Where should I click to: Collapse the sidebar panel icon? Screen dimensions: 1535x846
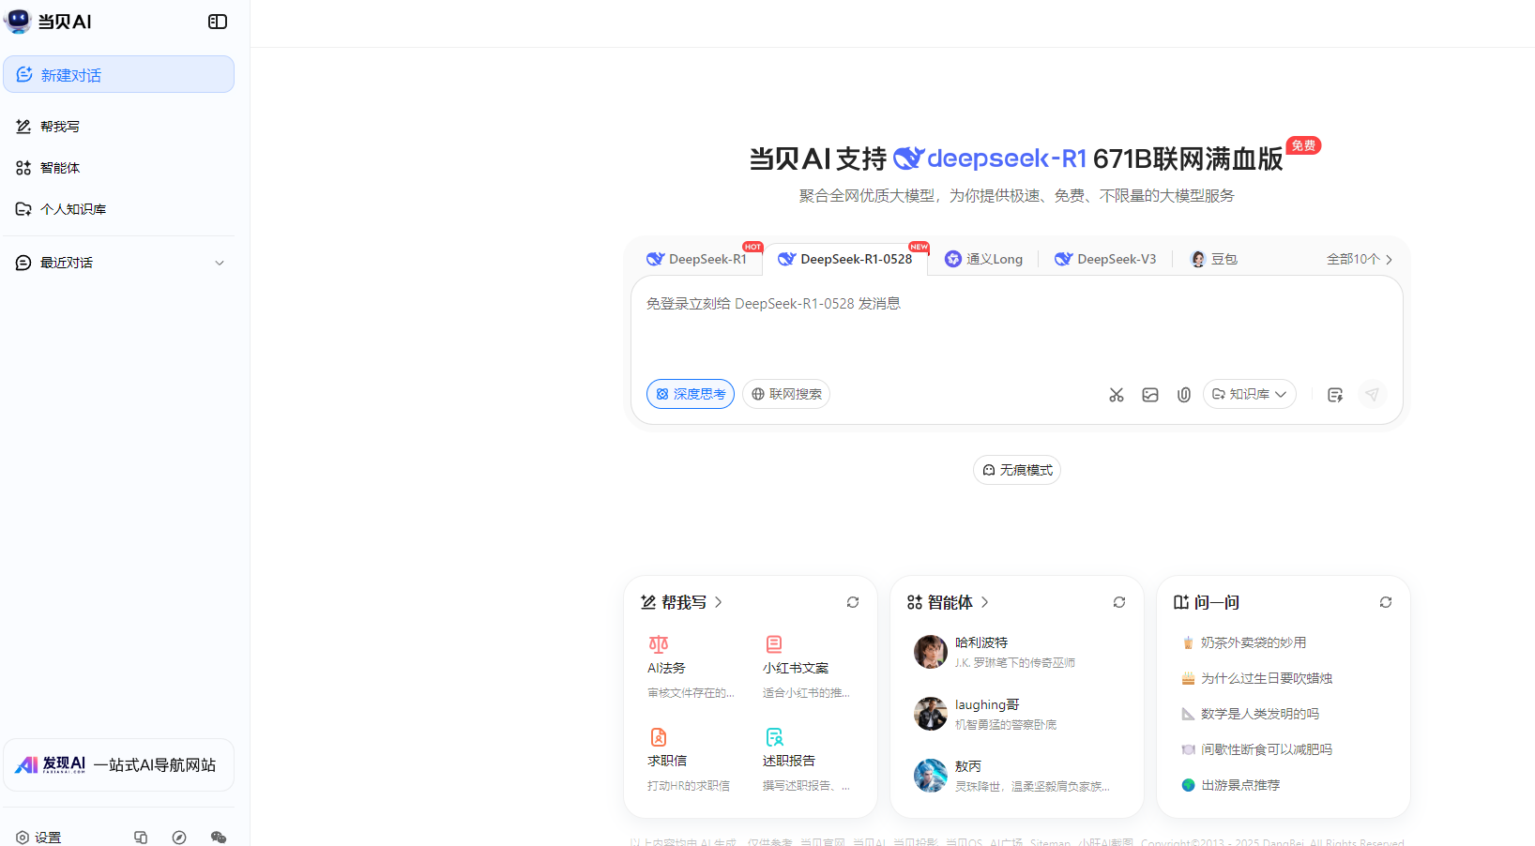click(218, 22)
